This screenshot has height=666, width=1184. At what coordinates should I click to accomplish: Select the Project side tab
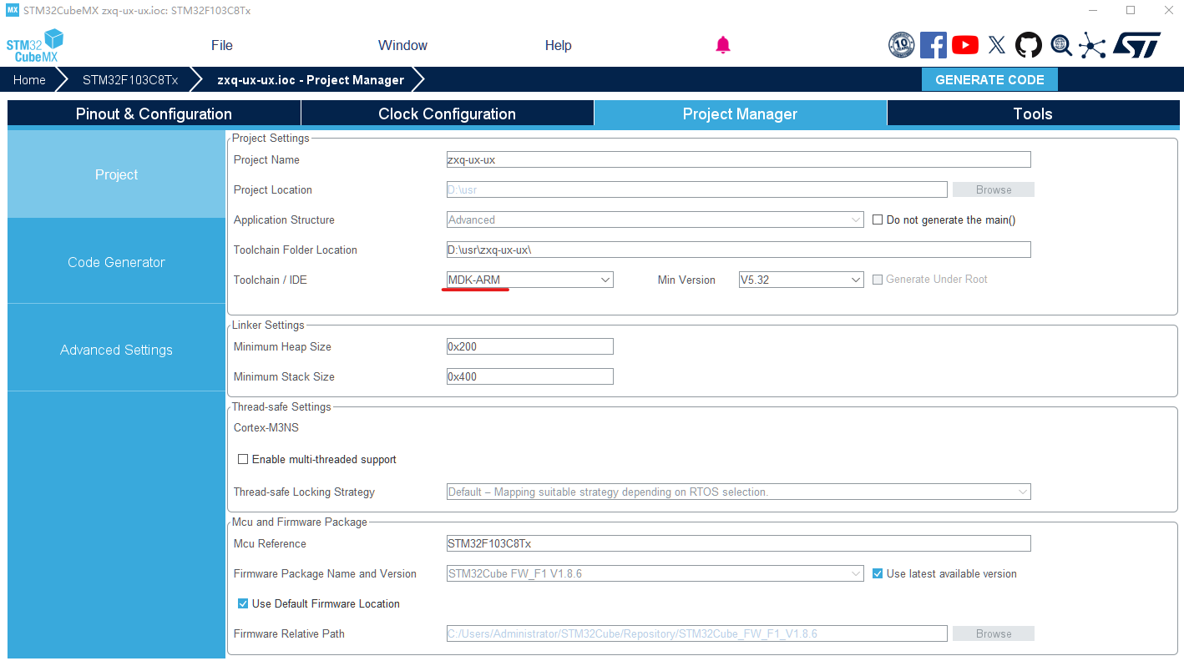(x=117, y=175)
